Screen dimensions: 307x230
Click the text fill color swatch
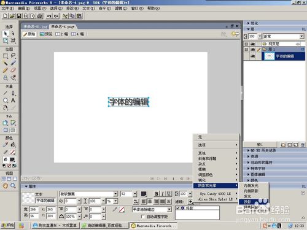(x=144, y=194)
